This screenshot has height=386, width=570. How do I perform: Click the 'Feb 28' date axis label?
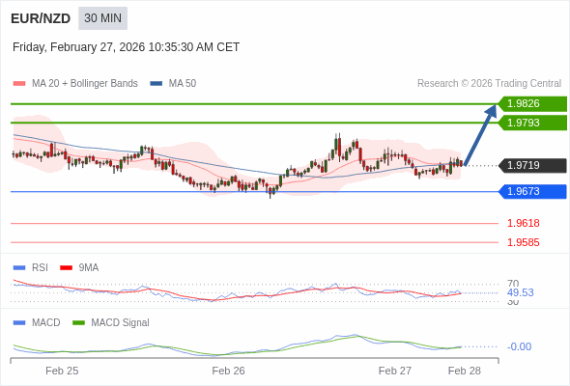point(465,371)
